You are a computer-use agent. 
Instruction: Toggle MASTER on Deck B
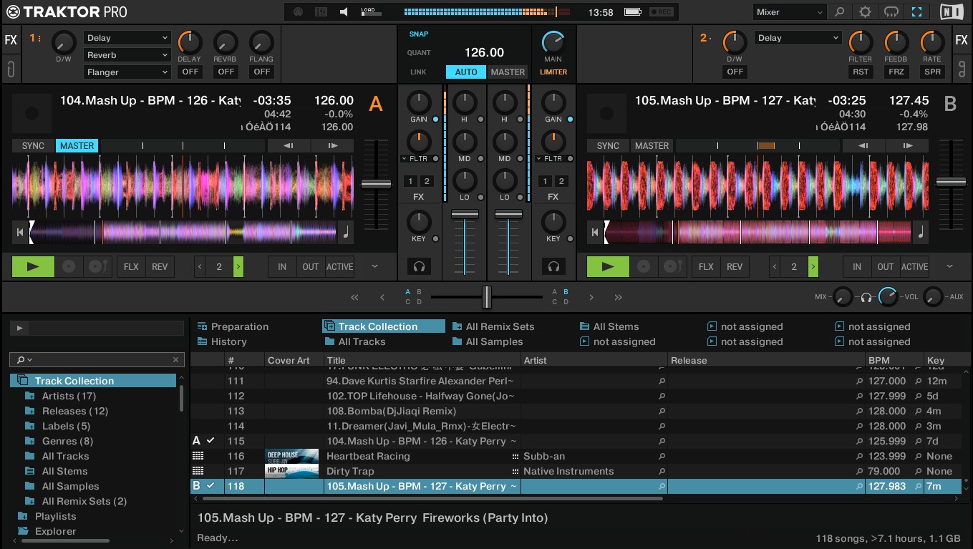[652, 145]
